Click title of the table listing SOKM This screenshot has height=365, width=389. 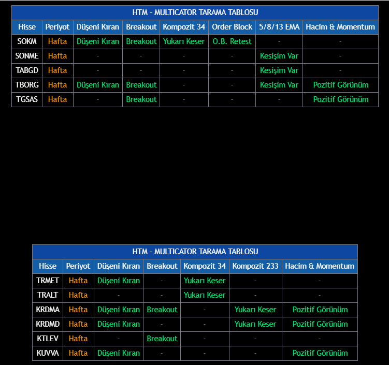click(x=195, y=12)
